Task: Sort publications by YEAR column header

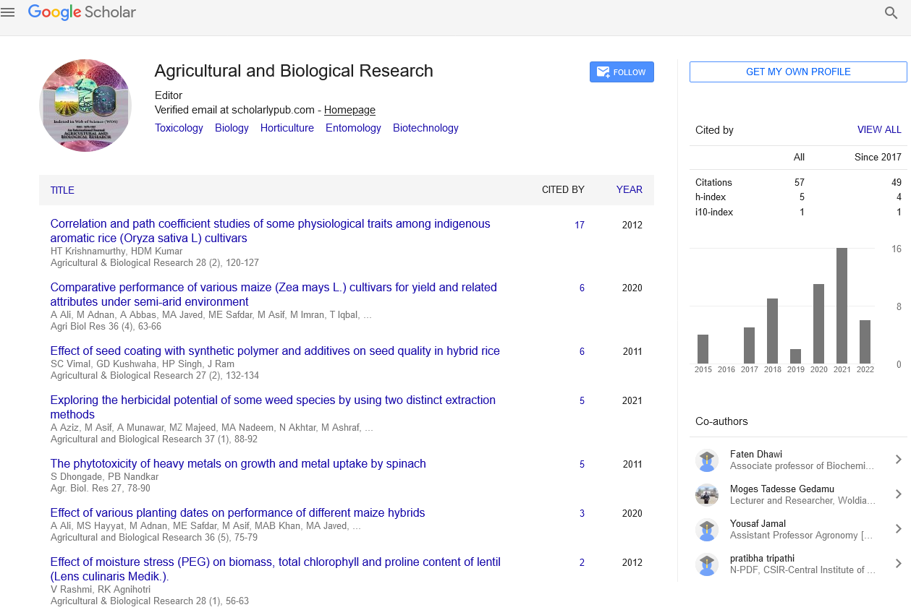Action: 629,189
